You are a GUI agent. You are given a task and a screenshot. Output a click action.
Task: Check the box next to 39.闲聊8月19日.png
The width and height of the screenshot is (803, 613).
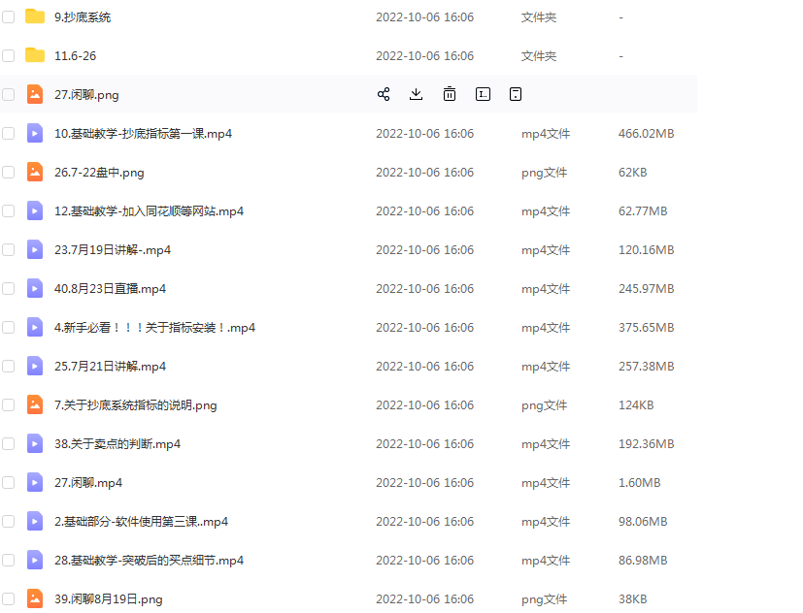pos(9,598)
